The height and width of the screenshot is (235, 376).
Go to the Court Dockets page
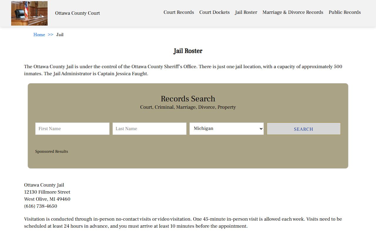point(214,12)
